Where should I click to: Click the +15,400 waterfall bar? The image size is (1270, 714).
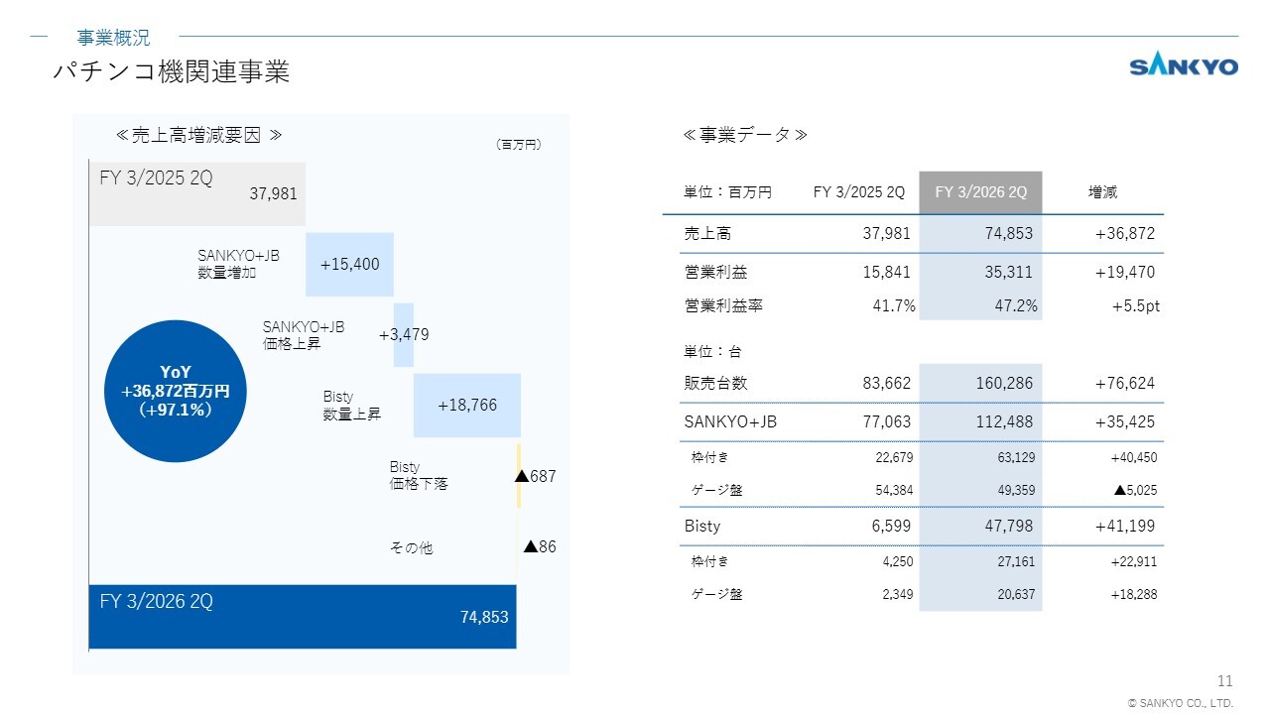coord(349,264)
